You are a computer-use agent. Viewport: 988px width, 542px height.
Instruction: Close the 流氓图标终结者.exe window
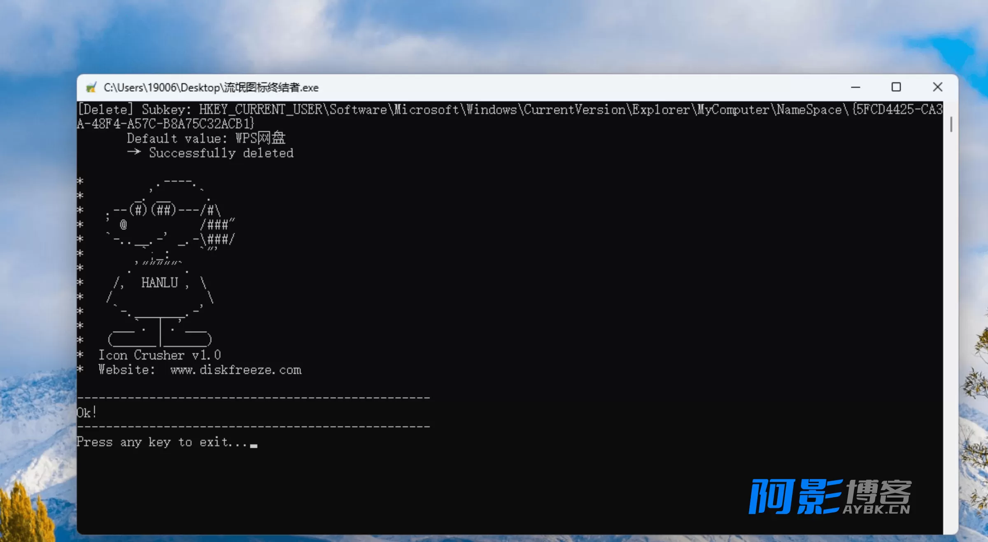pos(937,87)
